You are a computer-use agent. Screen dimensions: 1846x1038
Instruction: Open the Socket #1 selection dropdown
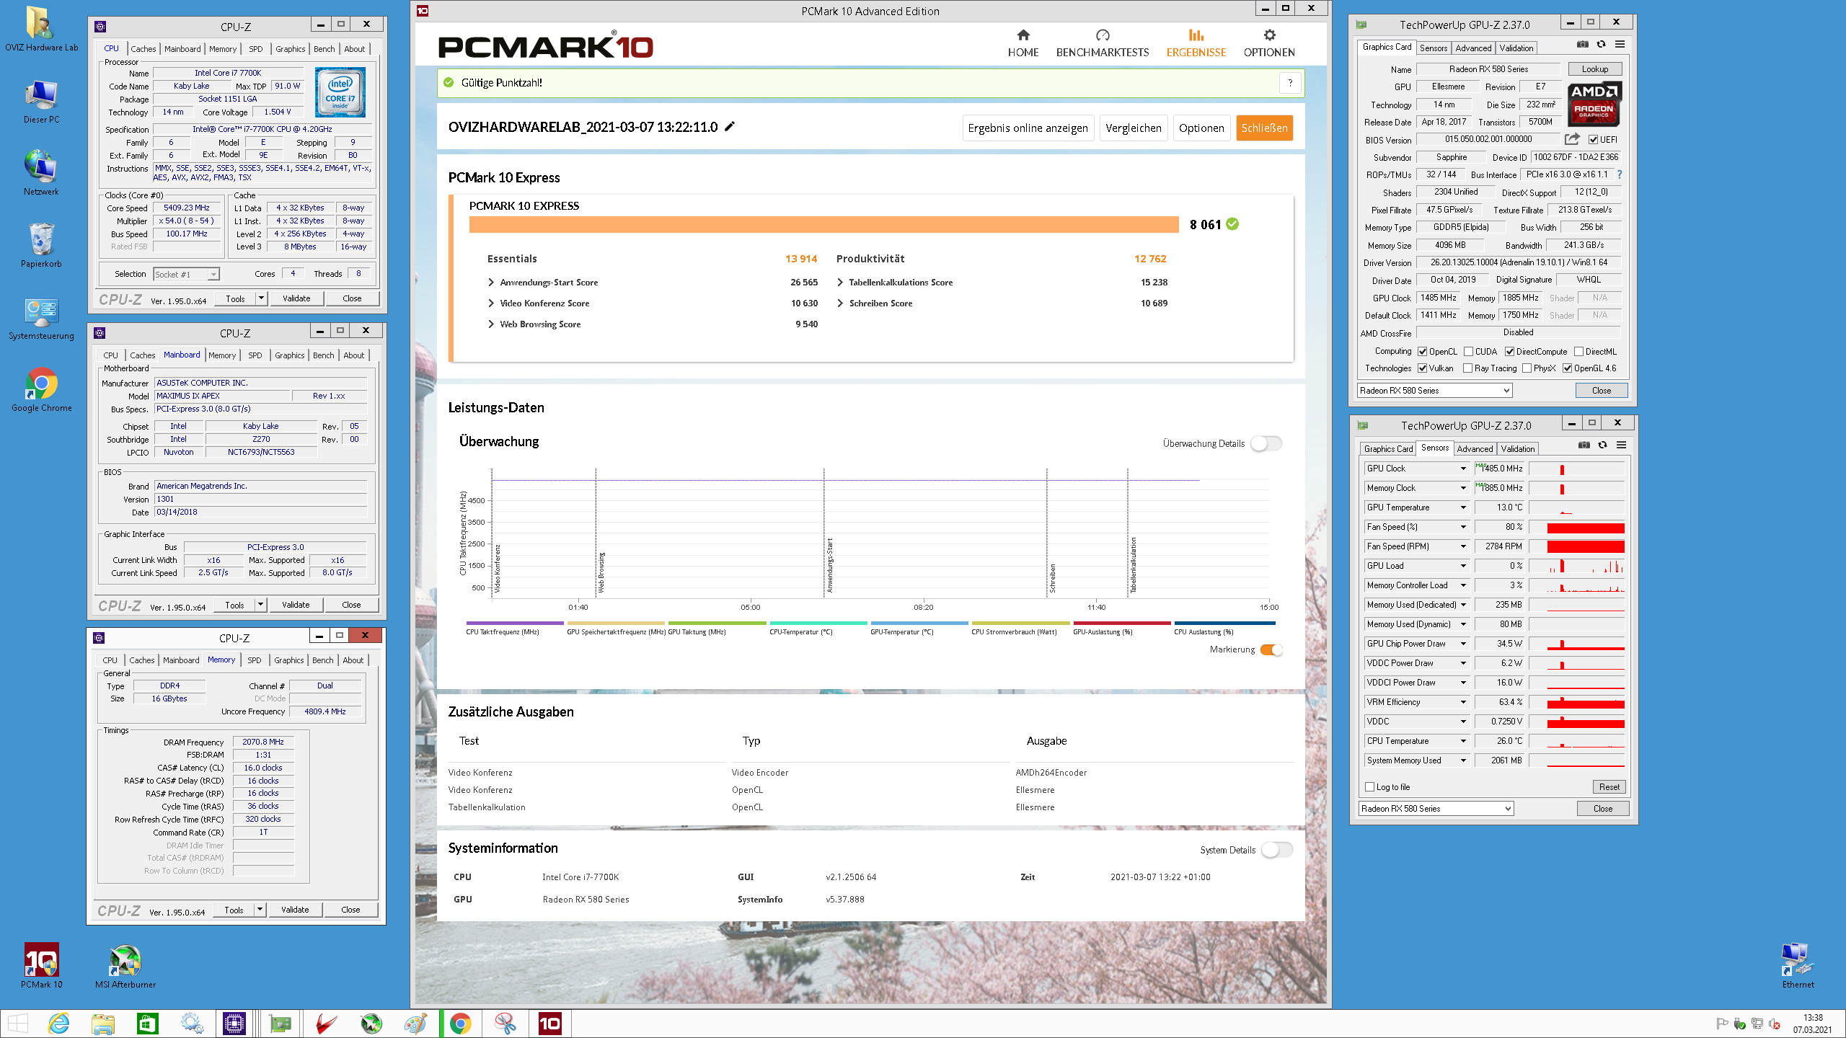(186, 275)
